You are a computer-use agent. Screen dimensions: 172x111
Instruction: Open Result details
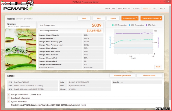pos(130,18)
